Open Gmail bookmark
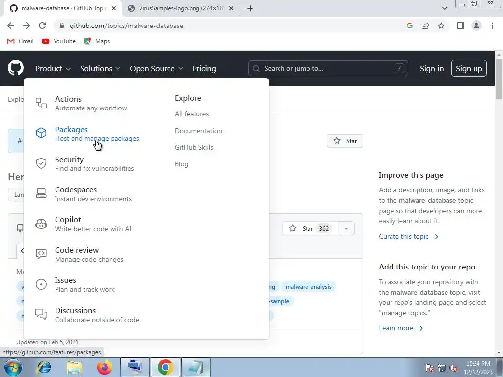The image size is (503, 377). [20, 41]
